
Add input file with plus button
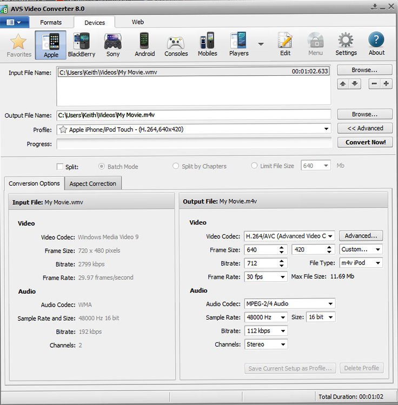click(x=386, y=84)
